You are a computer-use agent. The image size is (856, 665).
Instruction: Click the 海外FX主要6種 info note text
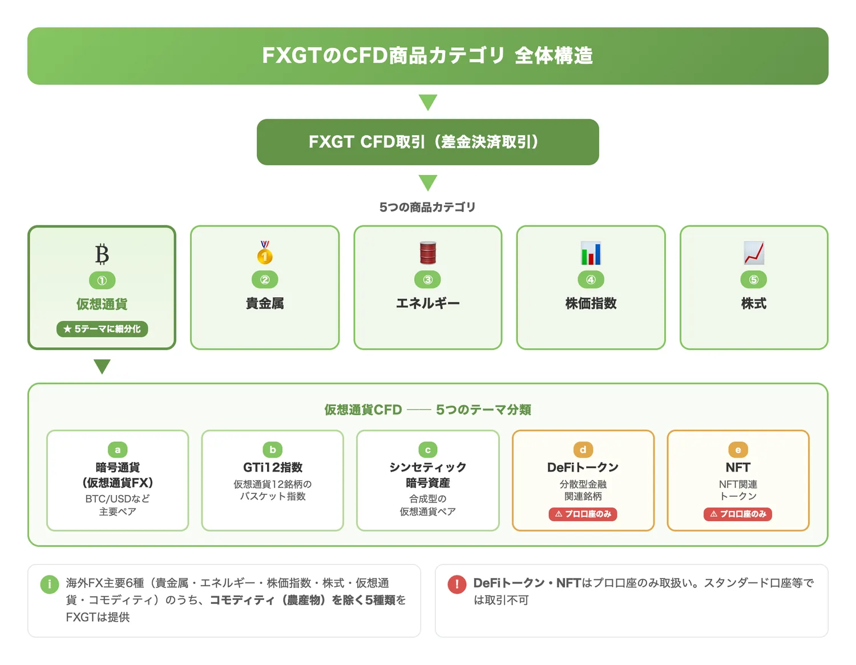[236, 600]
